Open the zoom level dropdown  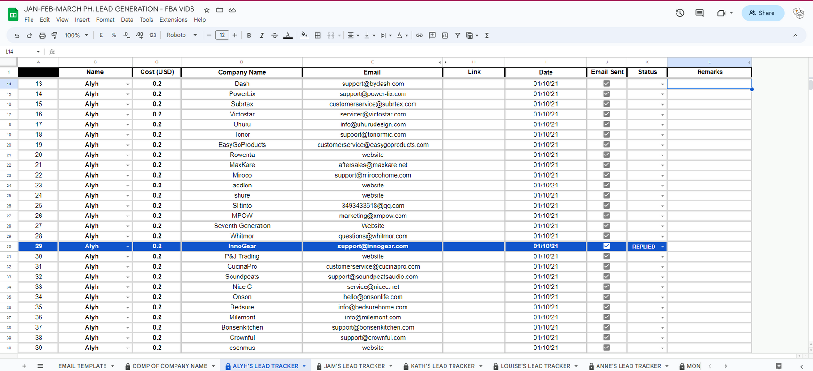76,35
